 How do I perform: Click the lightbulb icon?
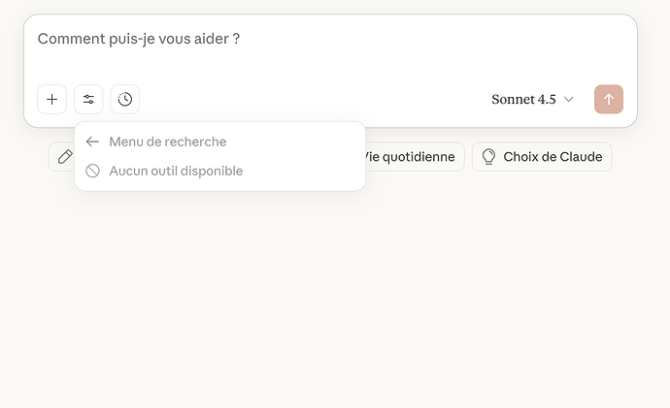click(x=488, y=156)
